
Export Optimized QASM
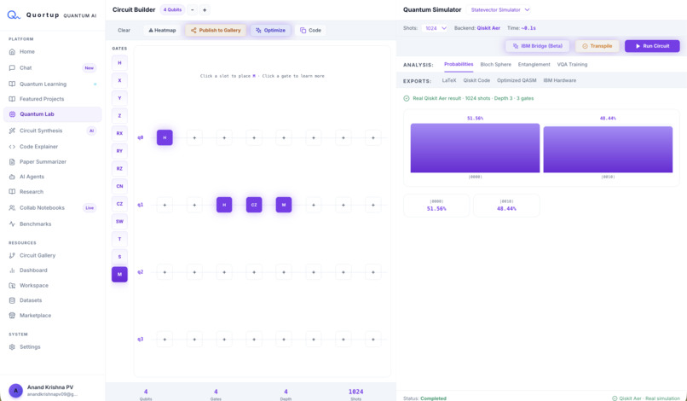click(517, 81)
